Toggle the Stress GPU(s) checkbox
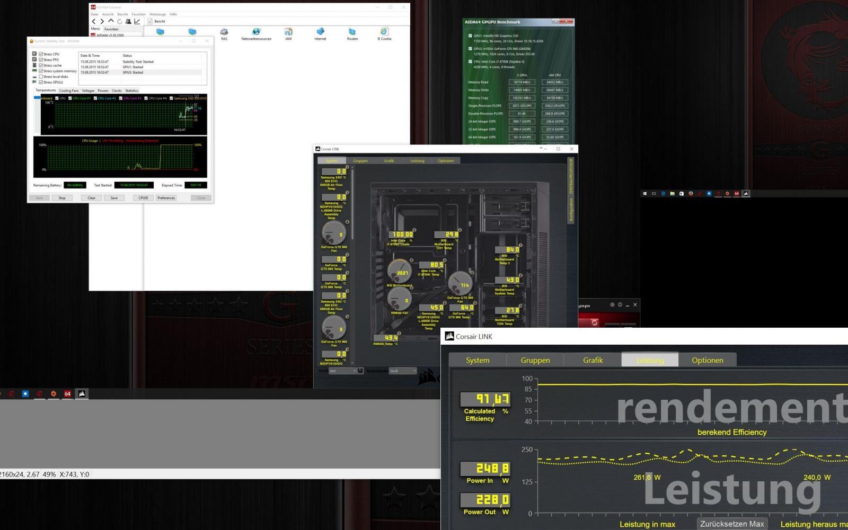848x530 pixels. [x=41, y=82]
